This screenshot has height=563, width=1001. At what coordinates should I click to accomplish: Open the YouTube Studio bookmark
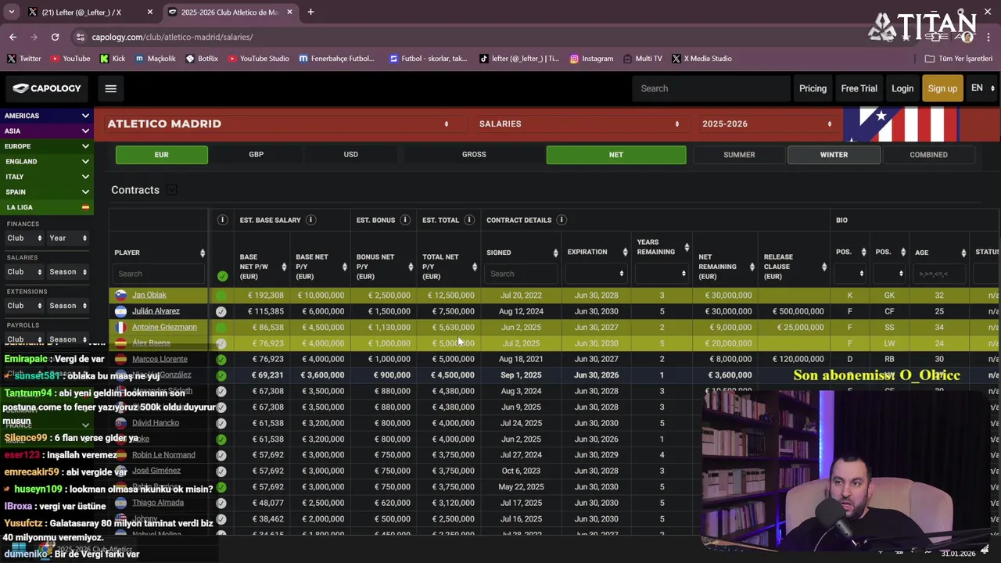tap(259, 59)
